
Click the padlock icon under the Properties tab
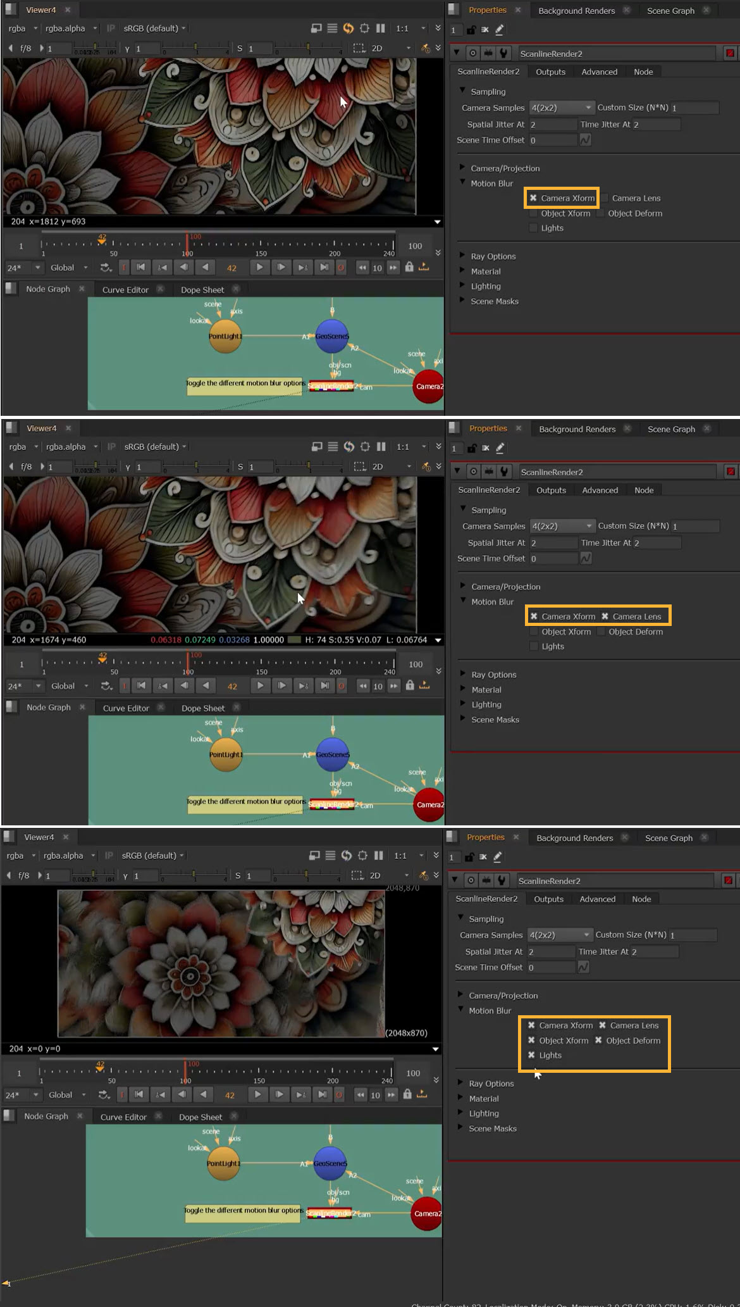pos(471,30)
